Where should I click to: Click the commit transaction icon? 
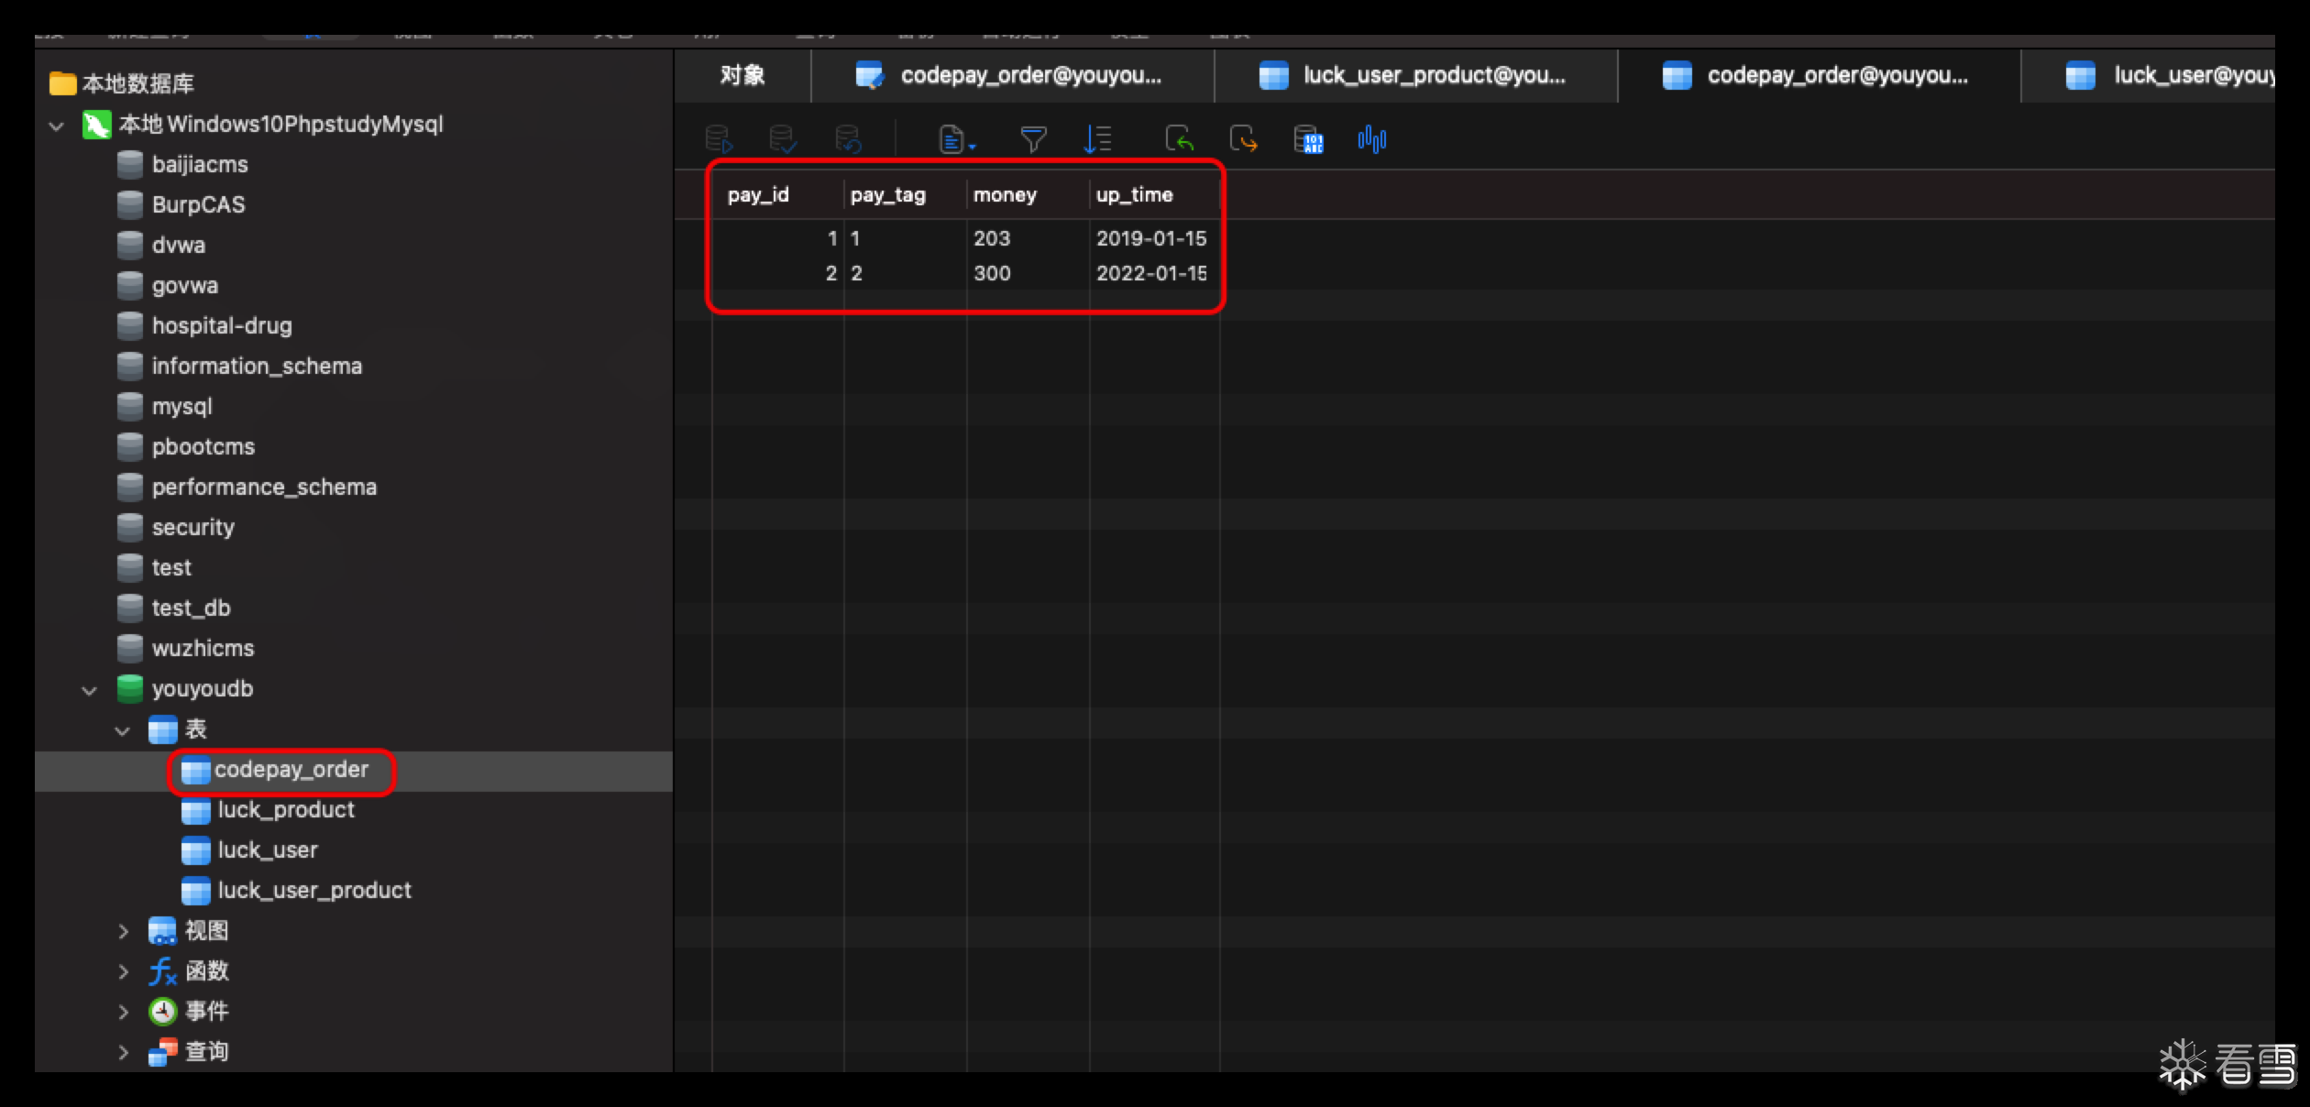pos(783,139)
